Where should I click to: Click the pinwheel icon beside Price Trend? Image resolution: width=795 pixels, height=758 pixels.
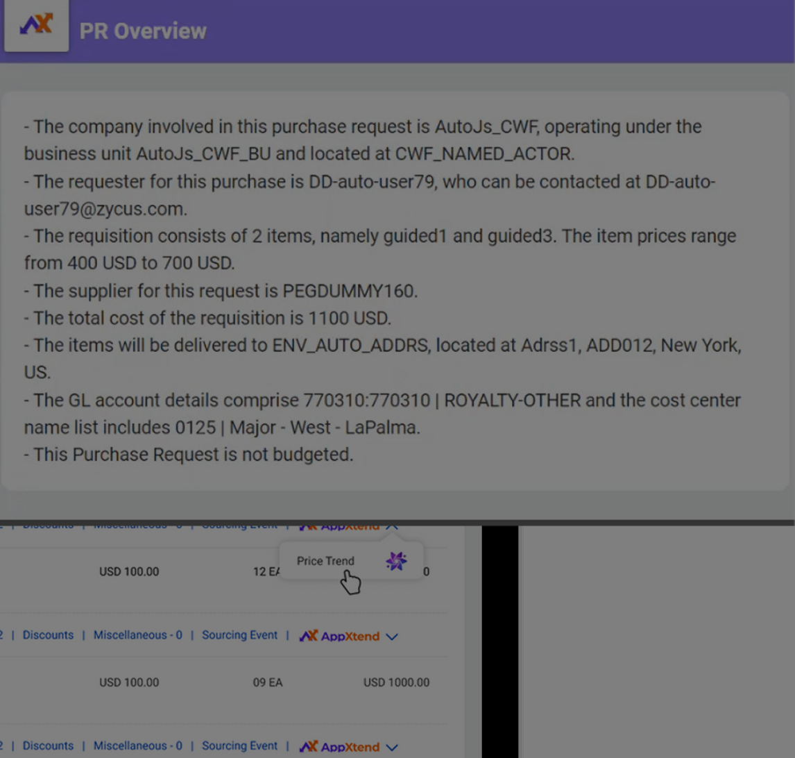point(396,561)
